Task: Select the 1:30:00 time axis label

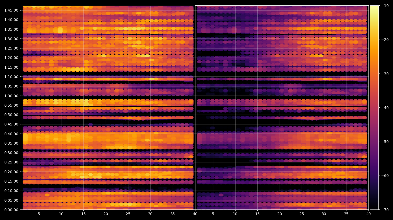Action: point(11,39)
